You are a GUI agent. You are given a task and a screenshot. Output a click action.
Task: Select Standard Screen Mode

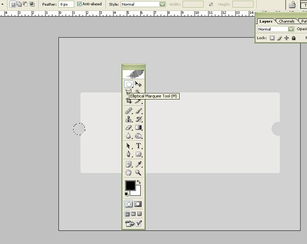click(127, 214)
